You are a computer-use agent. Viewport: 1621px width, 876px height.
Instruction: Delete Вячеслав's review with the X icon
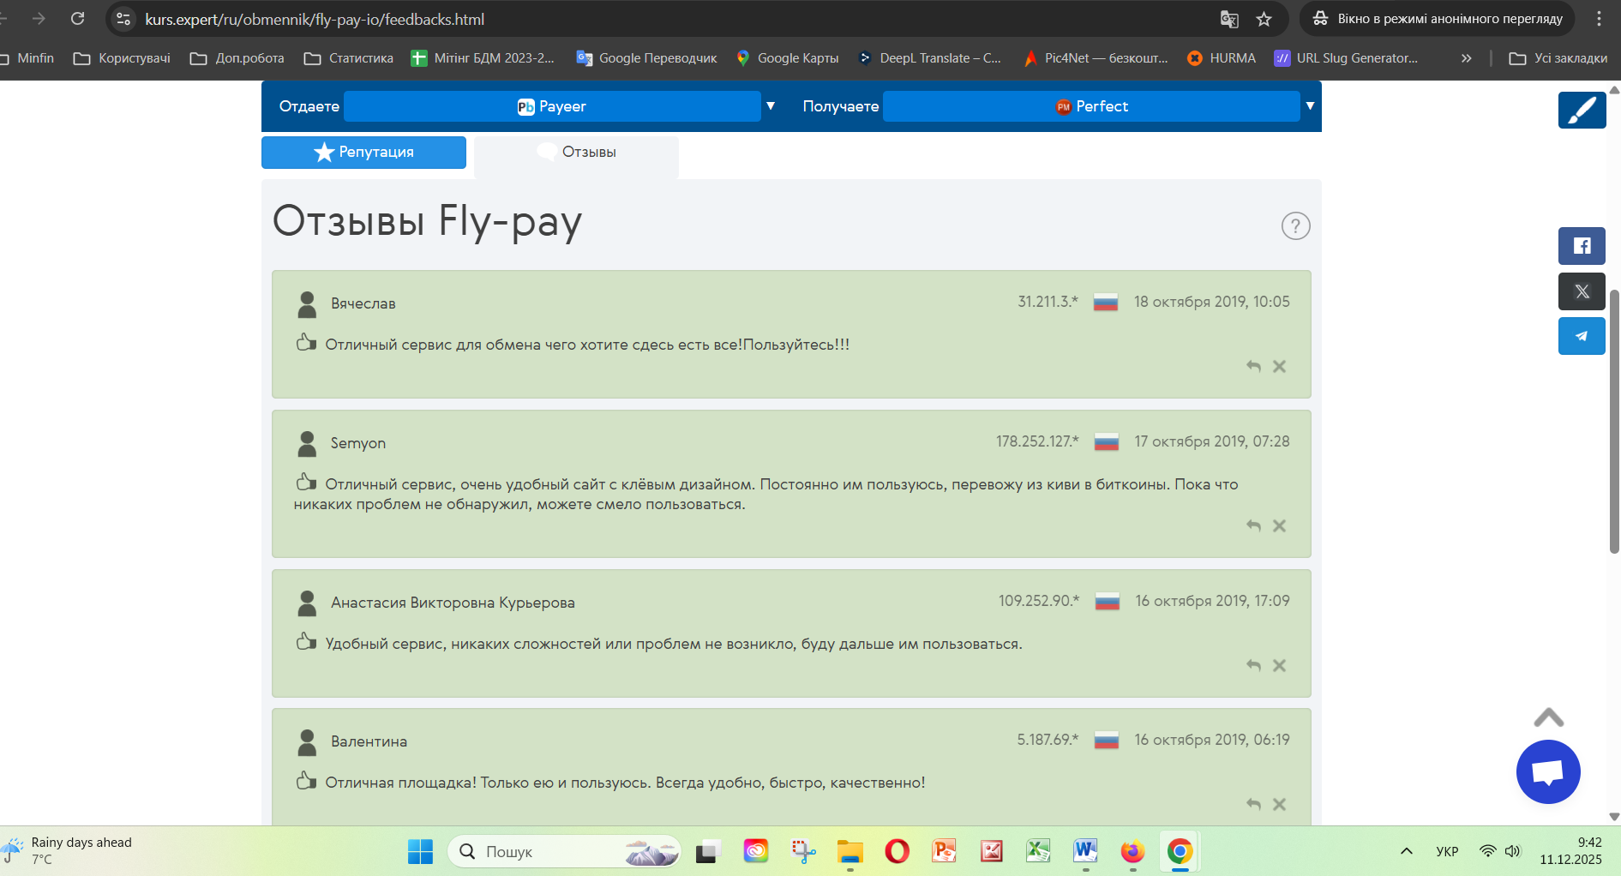click(1279, 366)
